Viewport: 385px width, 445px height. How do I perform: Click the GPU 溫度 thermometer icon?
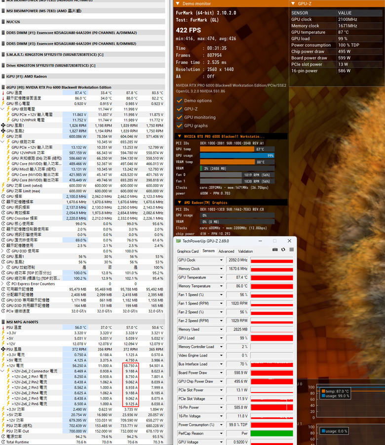point(3,92)
